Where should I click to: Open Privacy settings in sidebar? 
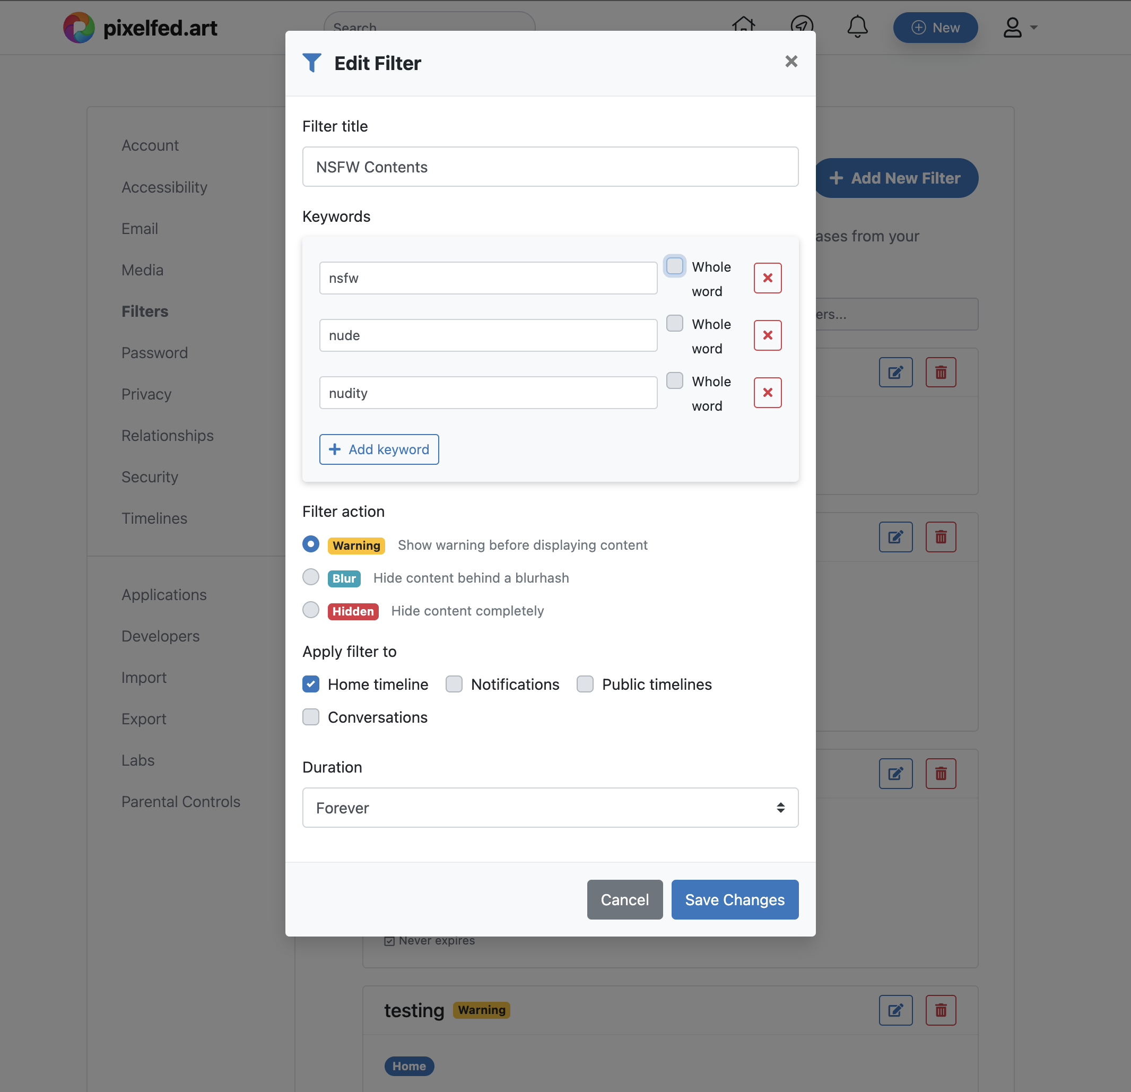(x=146, y=394)
